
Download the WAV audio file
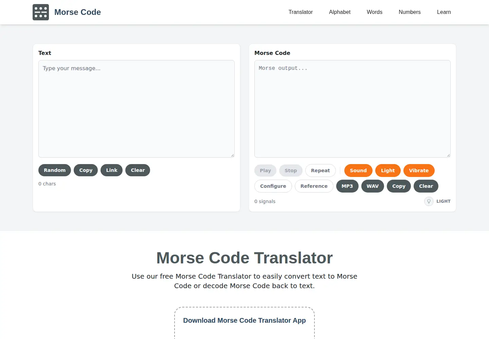[373, 186]
